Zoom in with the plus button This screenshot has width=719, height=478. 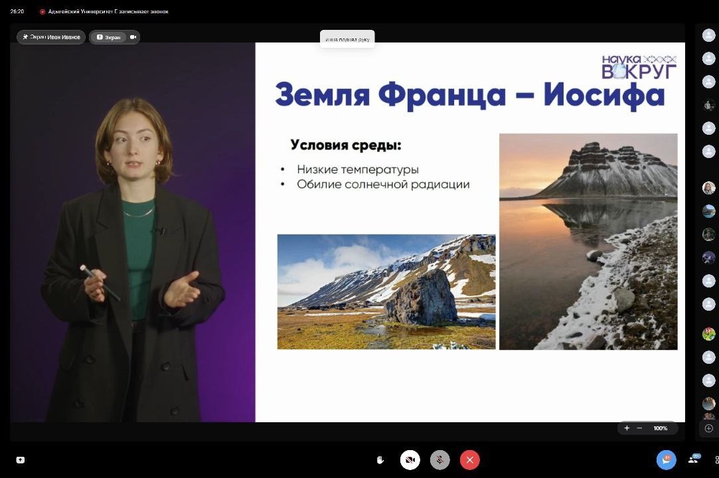click(x=627, y=428)
